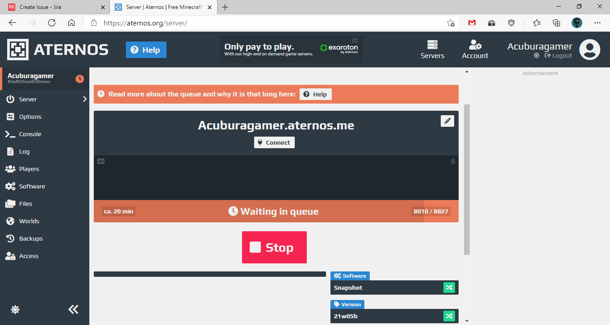Click the Aternos logo icon
This screenshot has height=325, width=610.
18,50
